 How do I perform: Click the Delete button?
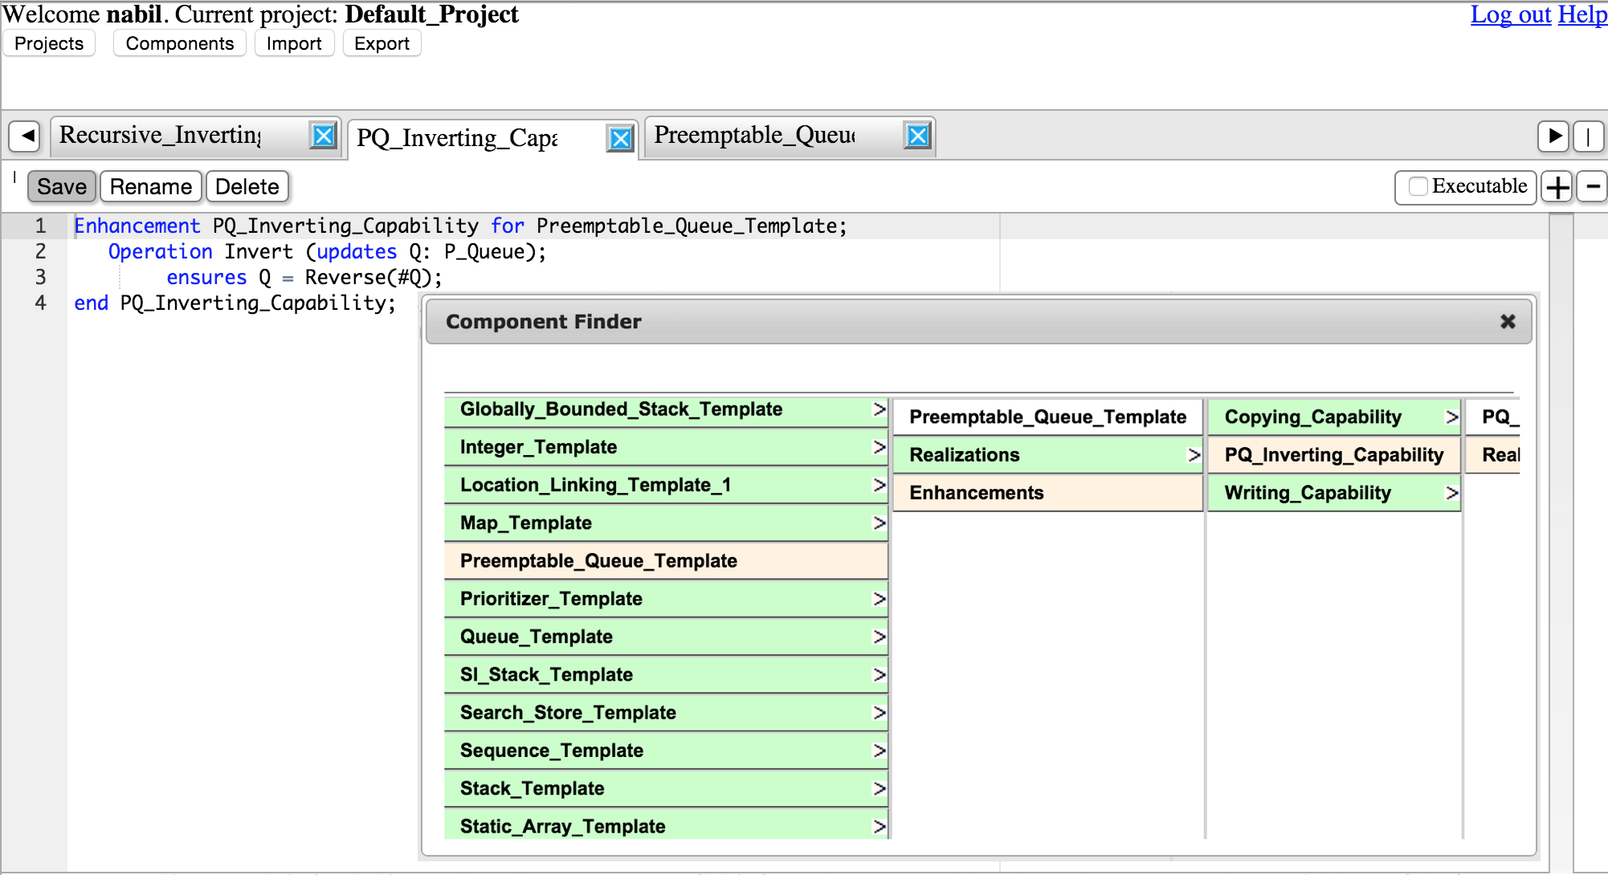pyautogui.click(x=247, y=187)
